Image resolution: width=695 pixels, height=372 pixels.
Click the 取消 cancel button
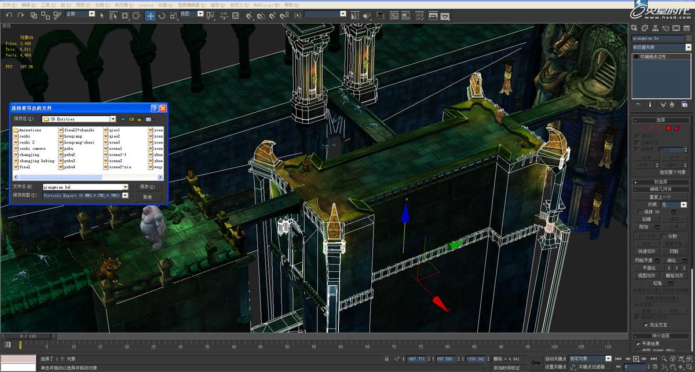147,197
